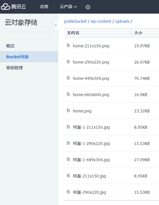Click the Tencent Cloud logo
Image resolution: width=159 pixels, height=205 pixels.
(x=13, y=7)
